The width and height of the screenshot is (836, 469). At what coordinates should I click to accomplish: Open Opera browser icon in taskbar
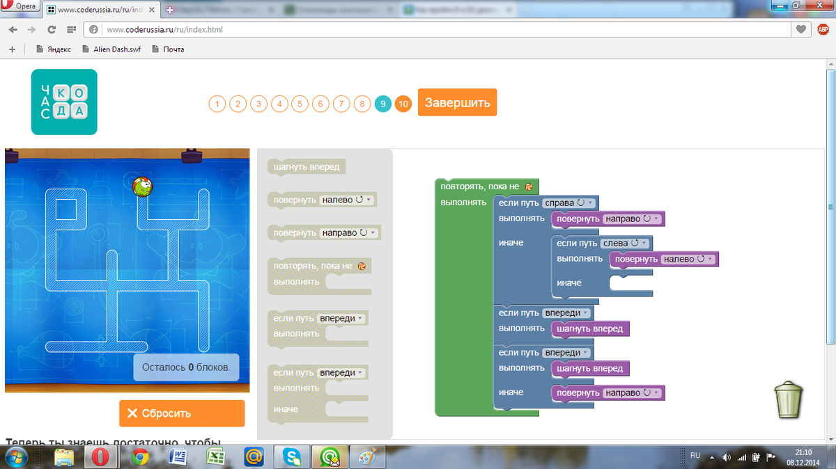click(x=102, y=457)
